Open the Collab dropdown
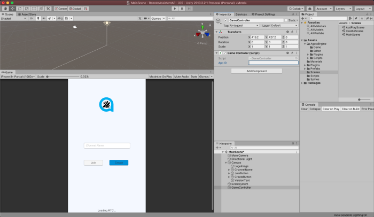This screenshot has height=217, width=374. point(296,9)
